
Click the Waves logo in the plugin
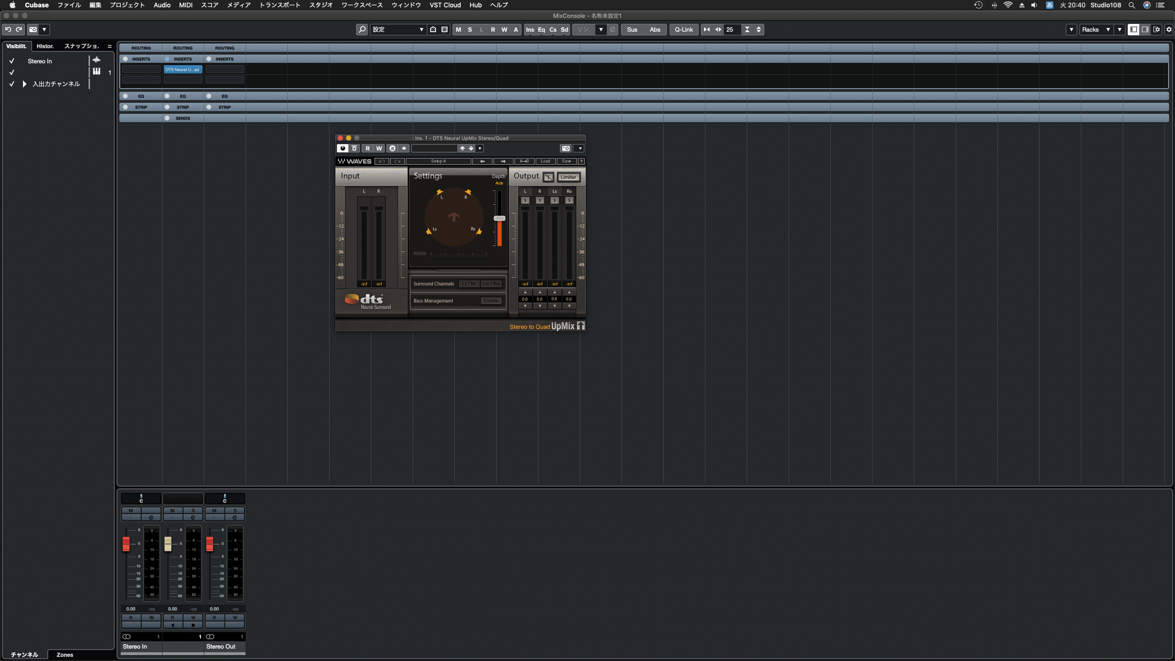pos(354,161)
